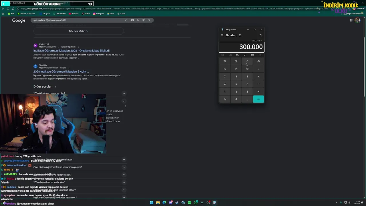Image resolution: width=366 pixels, height=206 pixels.
Task: Open the iCloud bookmark
Action: pos(121,14)
